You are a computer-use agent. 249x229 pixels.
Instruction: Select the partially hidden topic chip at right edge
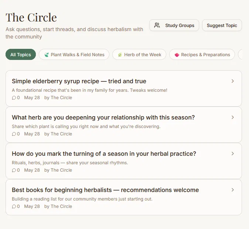(x=240, y=54)
